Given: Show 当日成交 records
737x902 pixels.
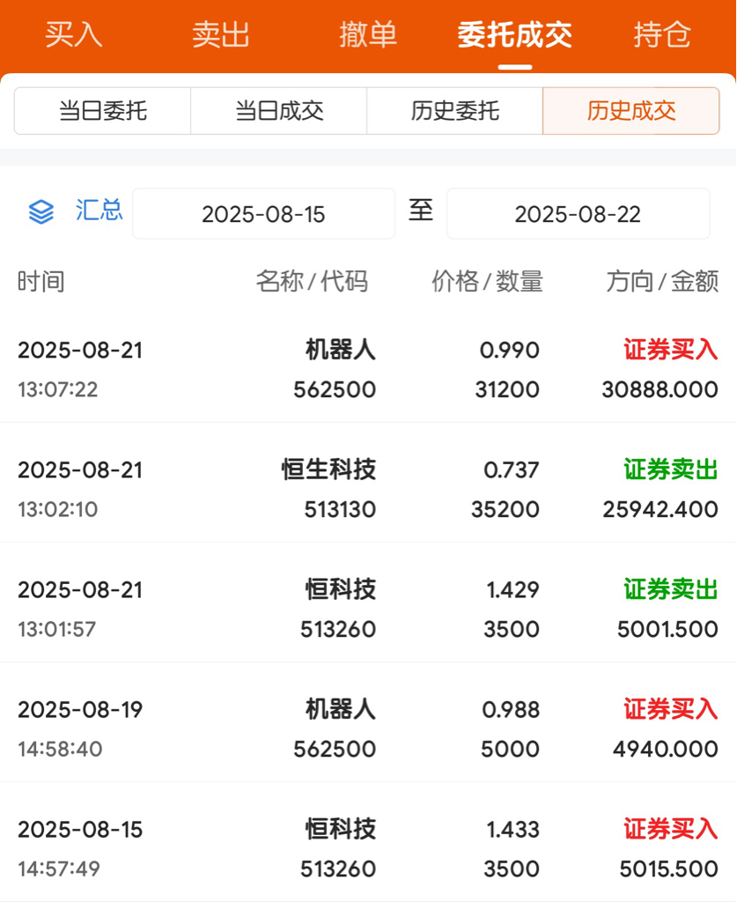Looking at the screenshot, I should pyautogui.click(x=279, y=110).
